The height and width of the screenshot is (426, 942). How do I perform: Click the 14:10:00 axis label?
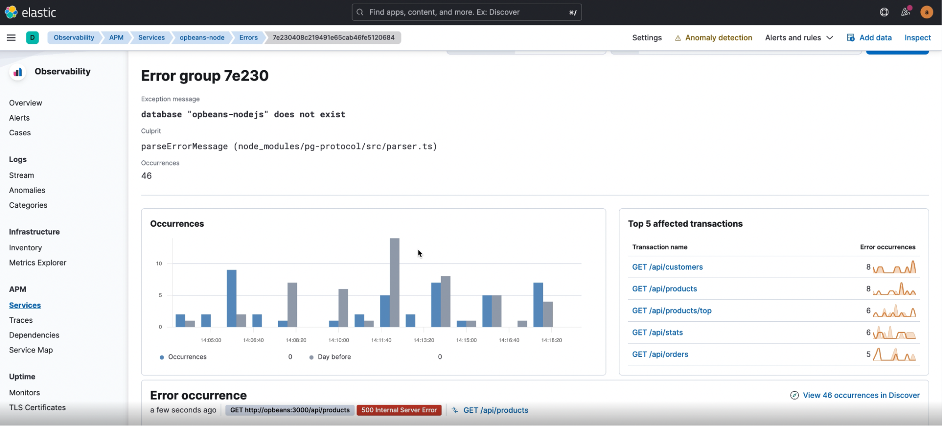click(339, 340)
